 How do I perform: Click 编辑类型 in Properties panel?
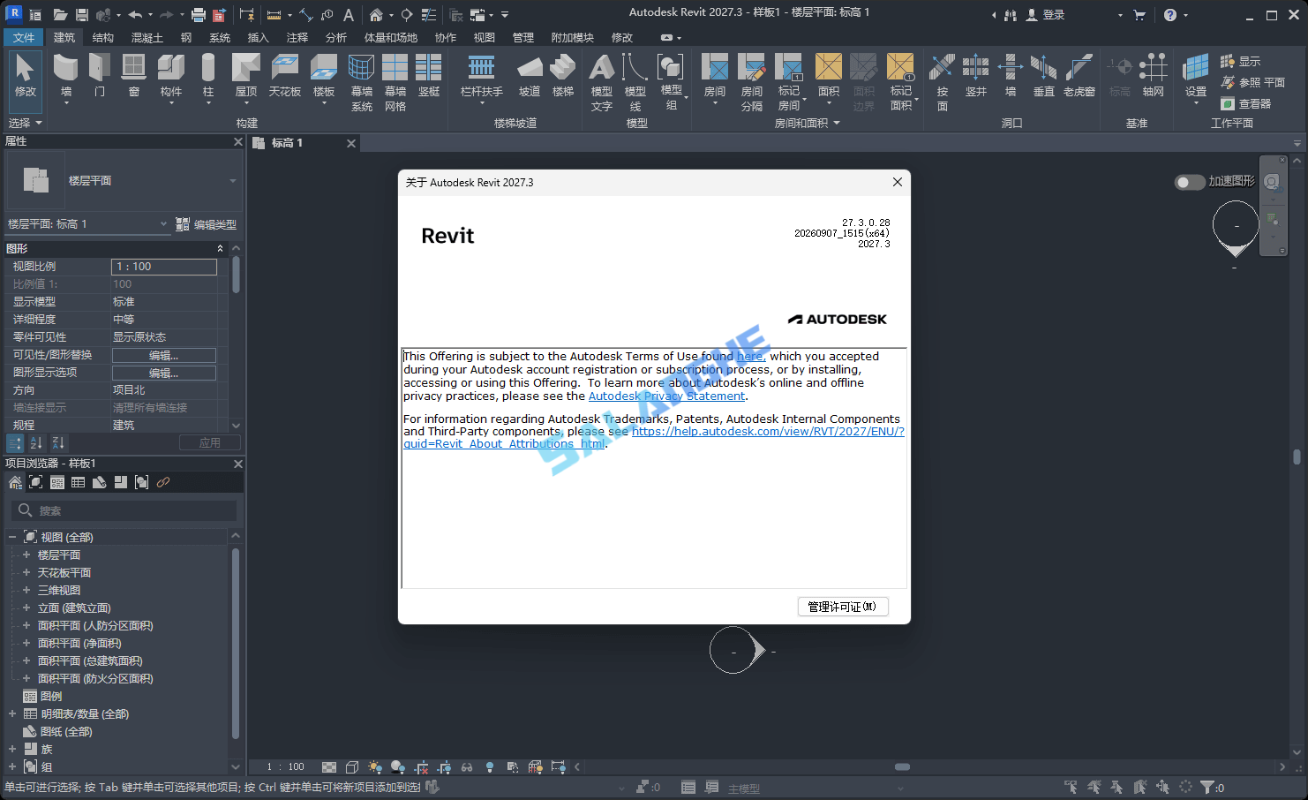207,224
